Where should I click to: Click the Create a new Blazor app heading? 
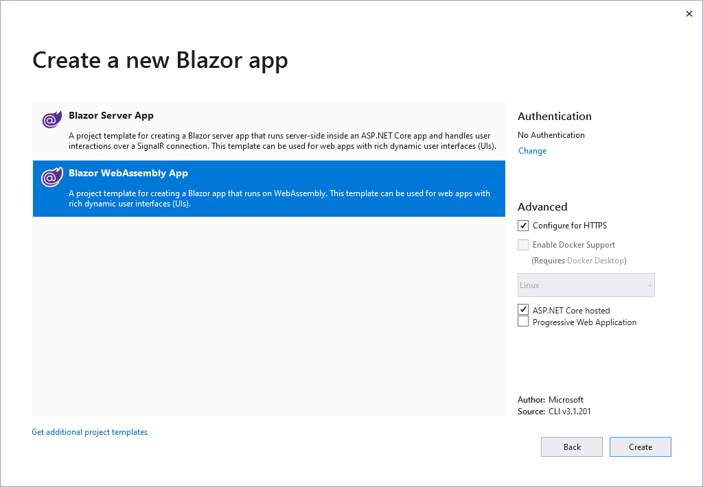(160, 60)
